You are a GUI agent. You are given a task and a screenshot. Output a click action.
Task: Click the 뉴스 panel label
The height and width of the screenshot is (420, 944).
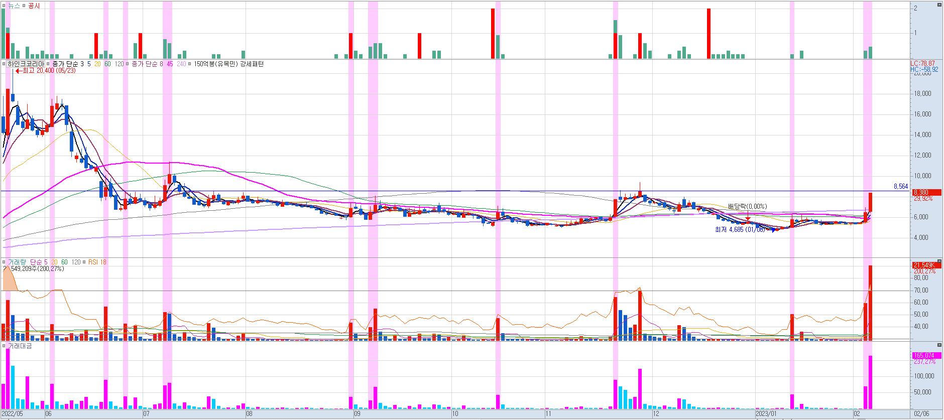click(x=14, y=6)
